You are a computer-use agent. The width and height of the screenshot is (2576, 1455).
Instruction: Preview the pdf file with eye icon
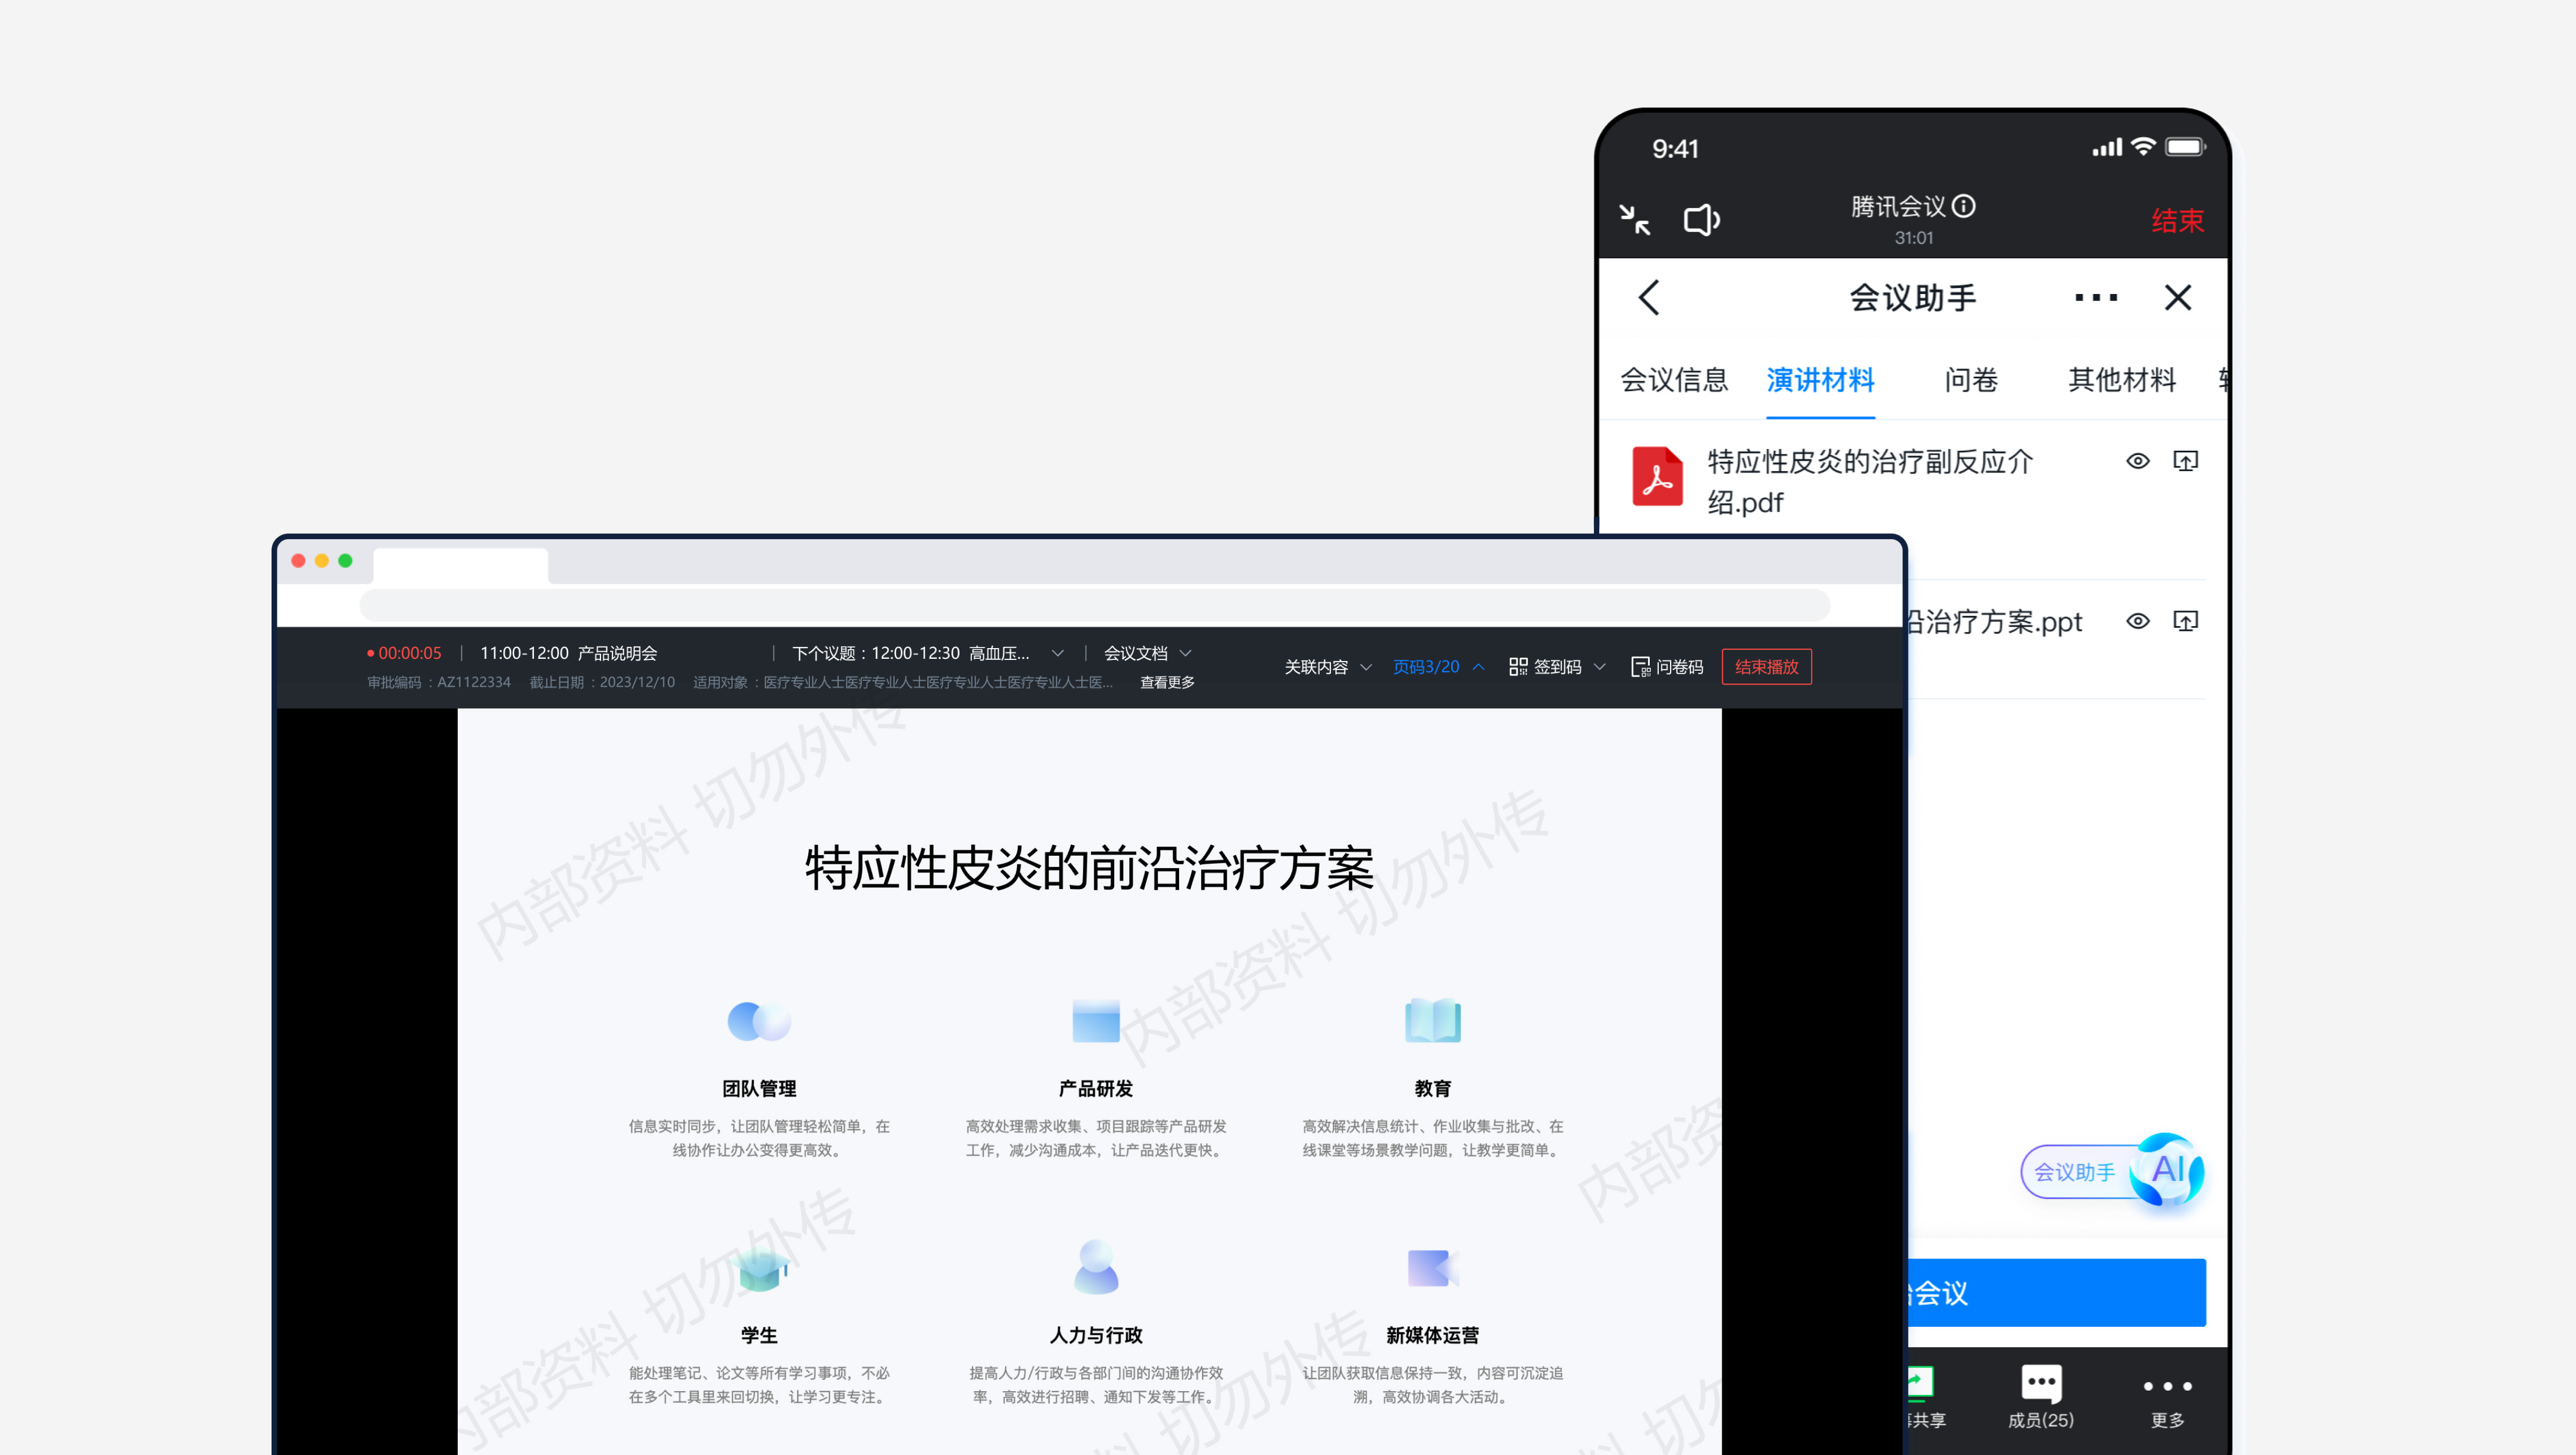(x=2137, y=461)
